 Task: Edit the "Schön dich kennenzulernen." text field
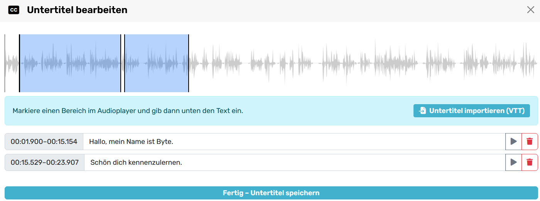(x=293, y=162)
